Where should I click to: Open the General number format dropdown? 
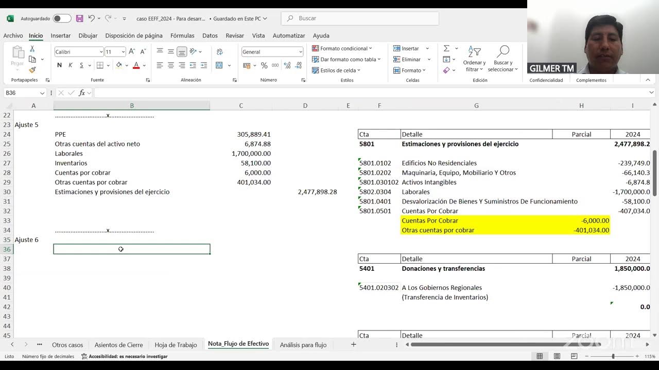pyautogui.click(x=300, y=52)
